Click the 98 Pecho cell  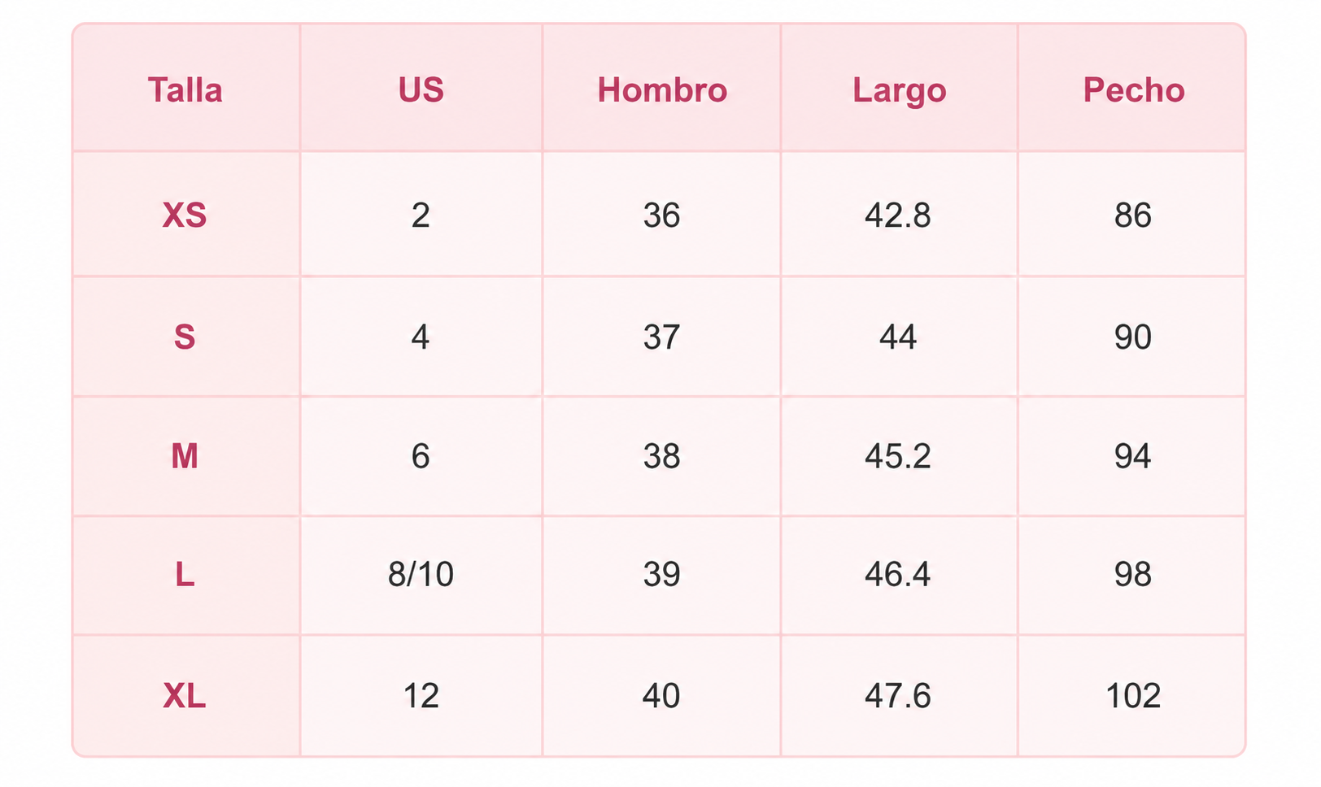(x=1133, y=575)
